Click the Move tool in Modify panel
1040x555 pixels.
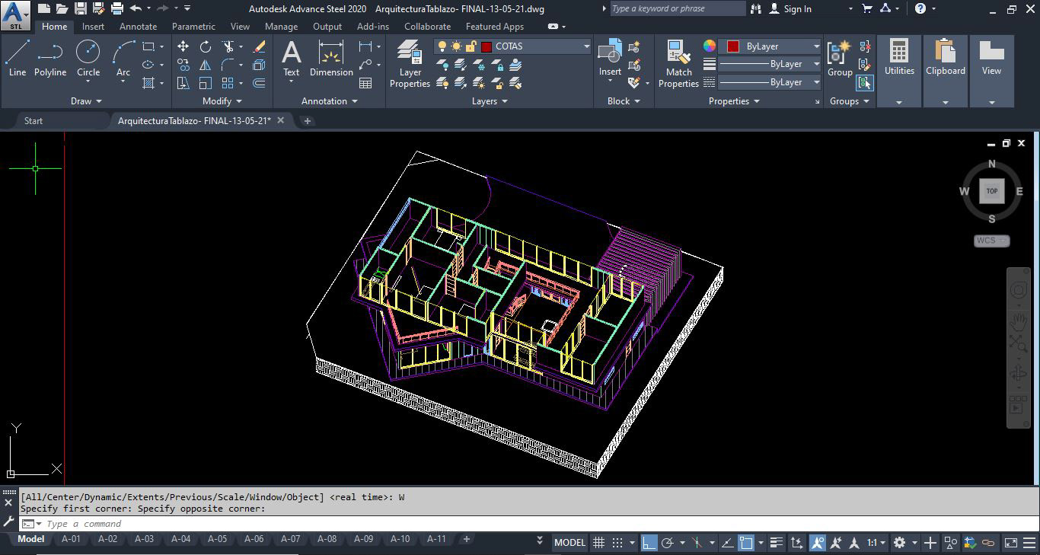[x=183, y=46]
